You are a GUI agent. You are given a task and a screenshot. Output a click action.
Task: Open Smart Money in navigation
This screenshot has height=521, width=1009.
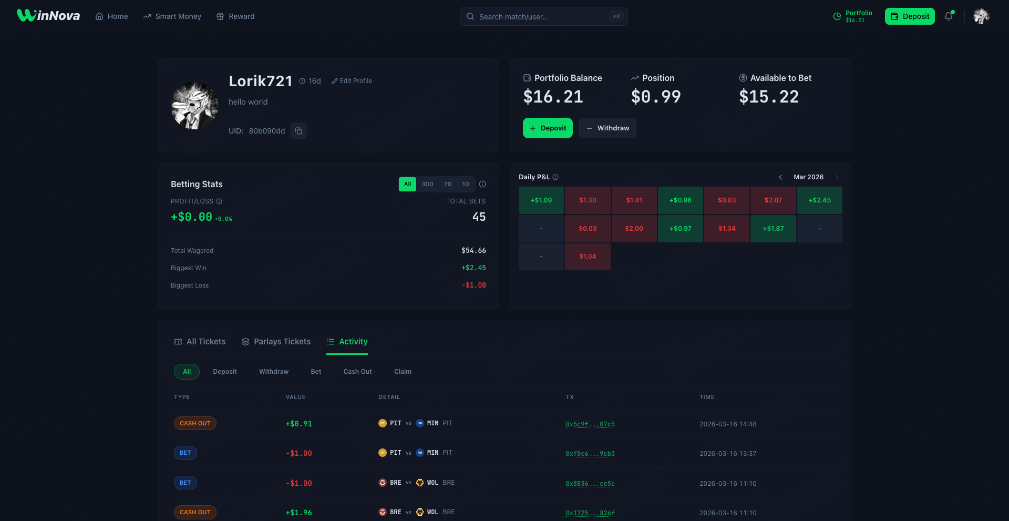[172, 16]
